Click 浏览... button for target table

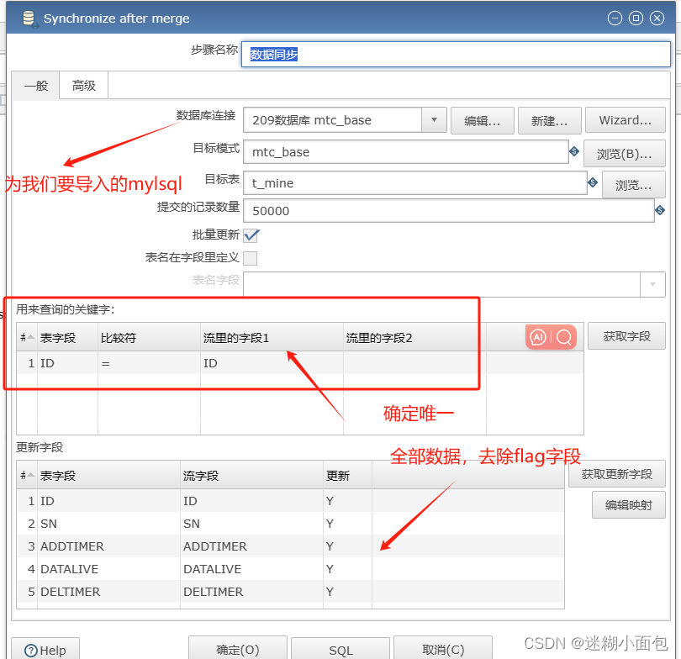point(634,184)
